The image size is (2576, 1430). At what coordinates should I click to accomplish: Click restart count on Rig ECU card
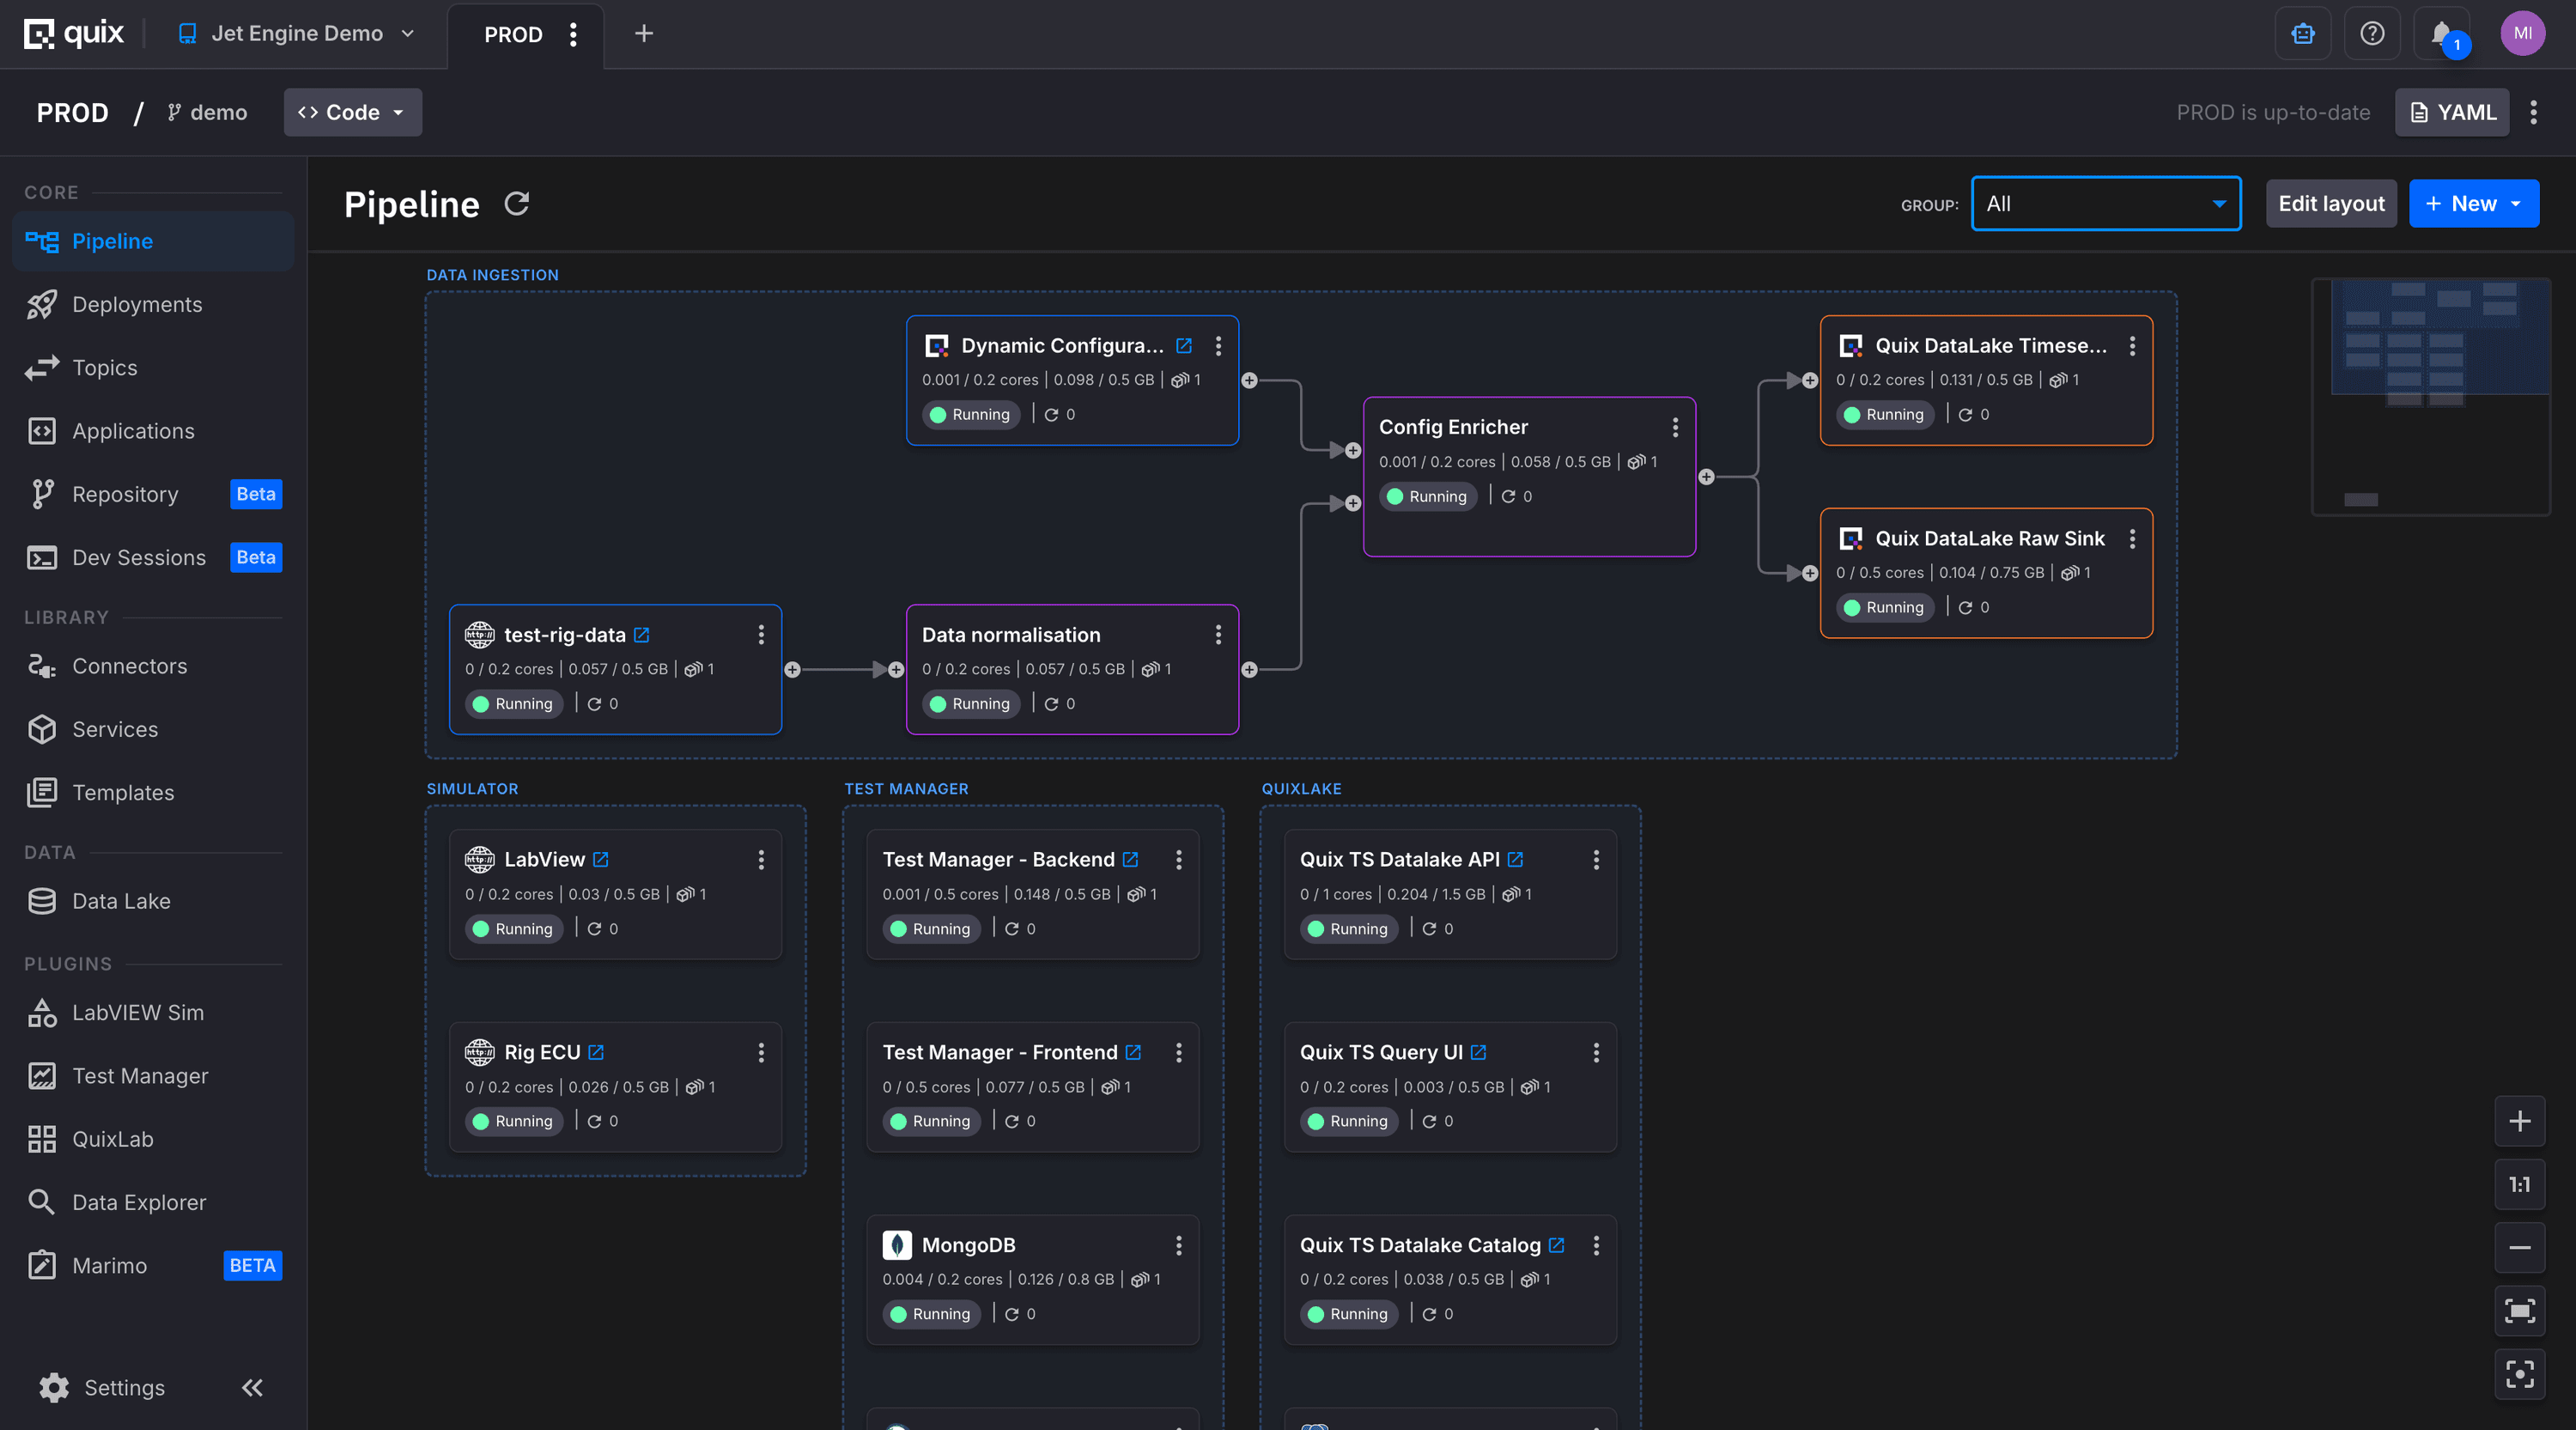pyautogui.click(x=602, y=1122)
